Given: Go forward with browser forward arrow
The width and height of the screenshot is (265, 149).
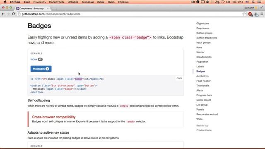Looking at the screenshot, I should [8, 14].
